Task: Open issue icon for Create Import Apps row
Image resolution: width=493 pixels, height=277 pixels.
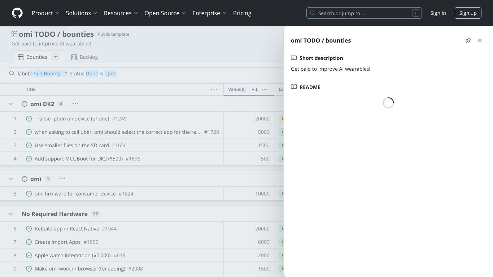Action: coord(29,242)
